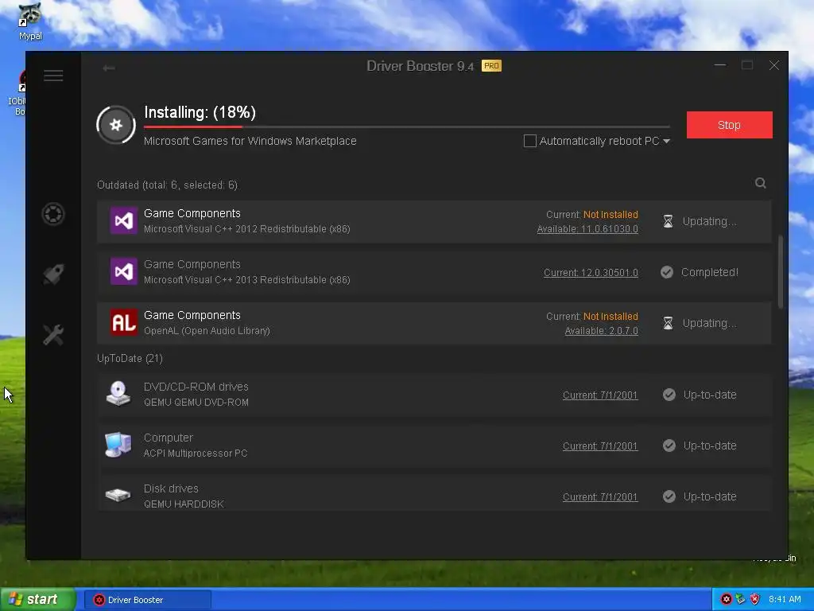Click the hourglass icon on OpenAL row
Viewport: 814px width, 611px height.
(668, 323)
